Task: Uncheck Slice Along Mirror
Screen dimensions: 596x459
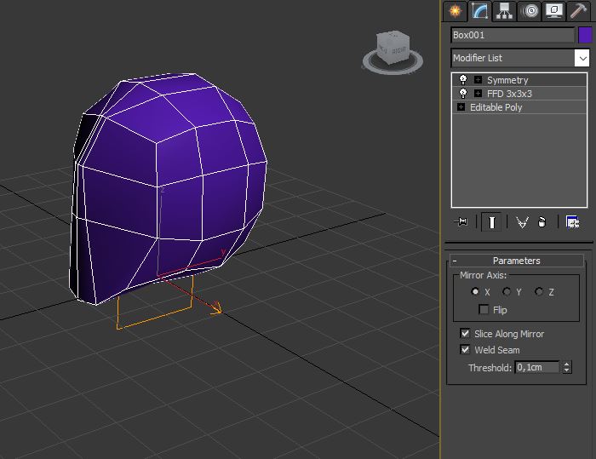Action: 465,334
